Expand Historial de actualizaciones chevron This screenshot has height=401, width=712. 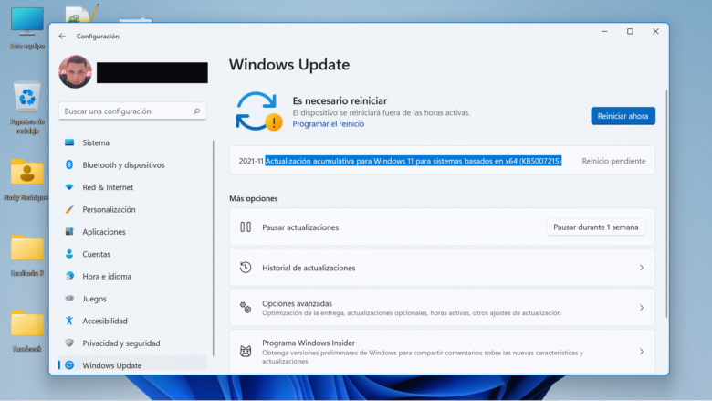point(641,268)
